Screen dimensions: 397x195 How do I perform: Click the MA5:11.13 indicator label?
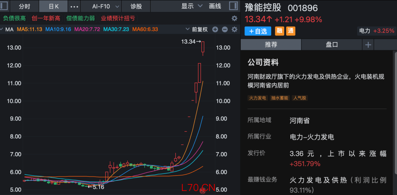point(29,30)
